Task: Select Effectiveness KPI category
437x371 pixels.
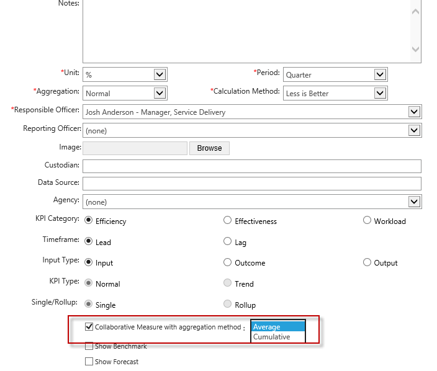Action: pyautogui.click(x=227, y=220)
